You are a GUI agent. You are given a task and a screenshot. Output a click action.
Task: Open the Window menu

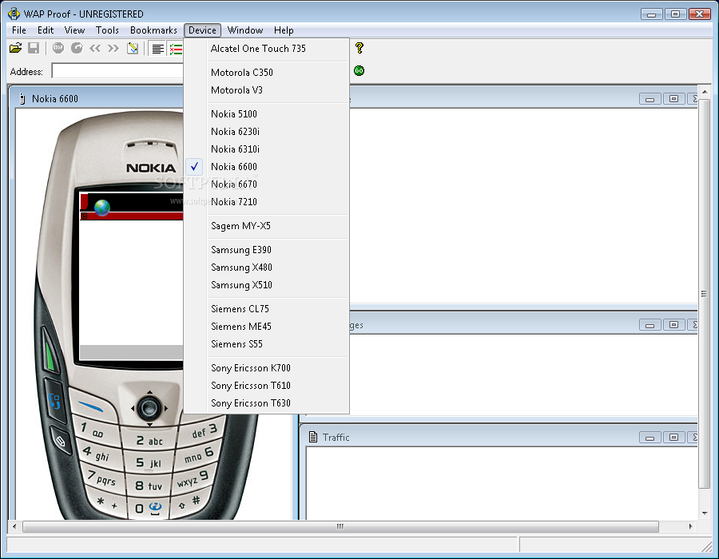(x=245, y=30)
